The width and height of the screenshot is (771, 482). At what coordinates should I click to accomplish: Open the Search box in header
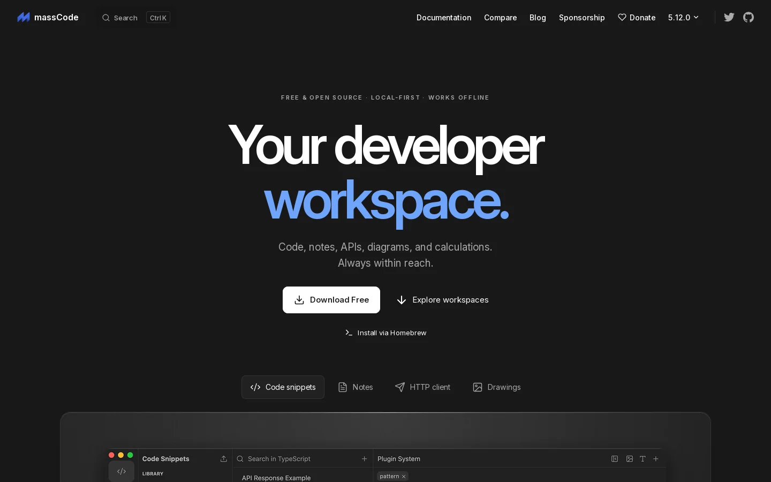(136, 18)
